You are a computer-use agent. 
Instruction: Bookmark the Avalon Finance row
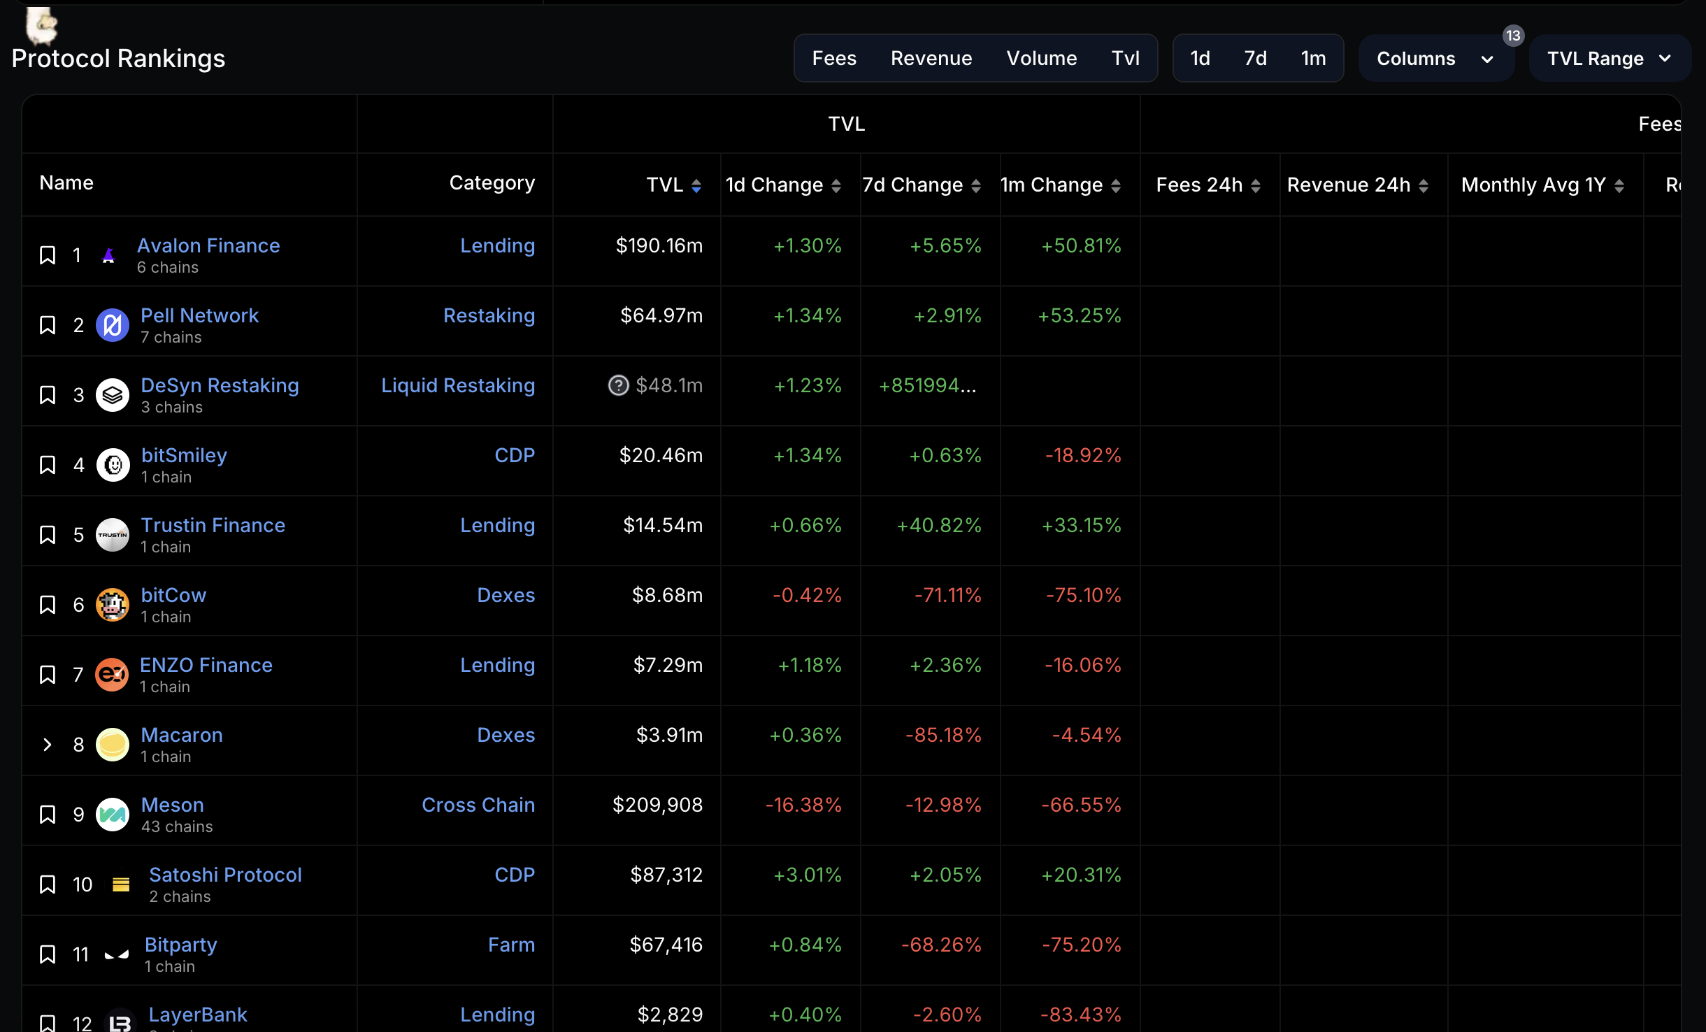point(48,255)
